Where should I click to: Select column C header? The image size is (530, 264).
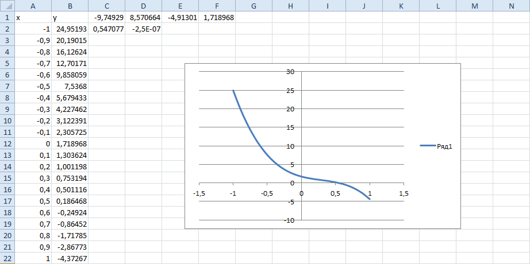coord(106,5)
